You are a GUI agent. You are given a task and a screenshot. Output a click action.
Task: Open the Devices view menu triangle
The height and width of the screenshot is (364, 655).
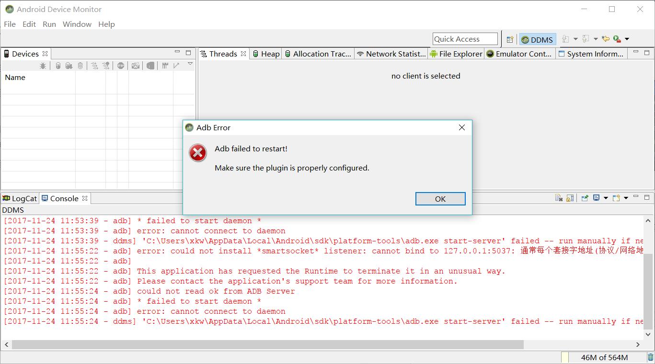click(190, 63)
